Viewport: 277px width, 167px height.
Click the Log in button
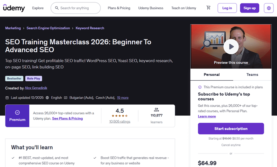pyautogui.click(x=227, y=8)
